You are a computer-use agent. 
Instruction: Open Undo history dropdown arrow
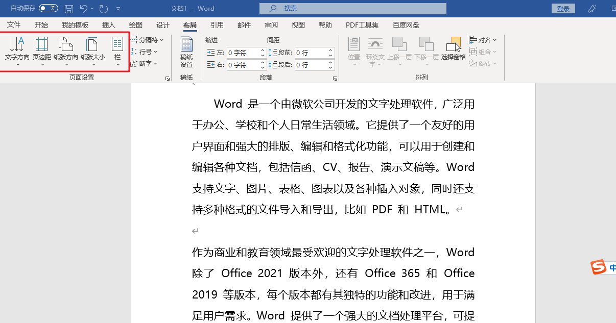pyautogui.click(x=93, y=9)
